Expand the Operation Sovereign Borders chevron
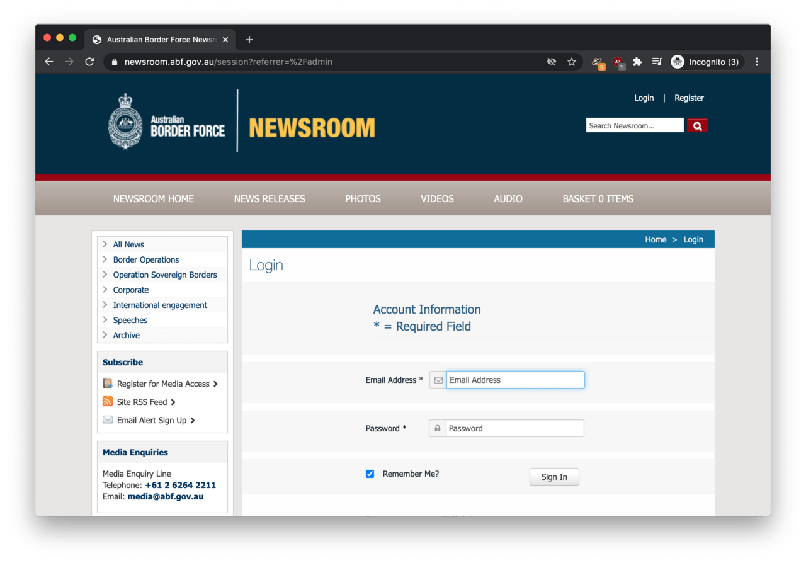The image size is (806, 563). pos(105,275)
